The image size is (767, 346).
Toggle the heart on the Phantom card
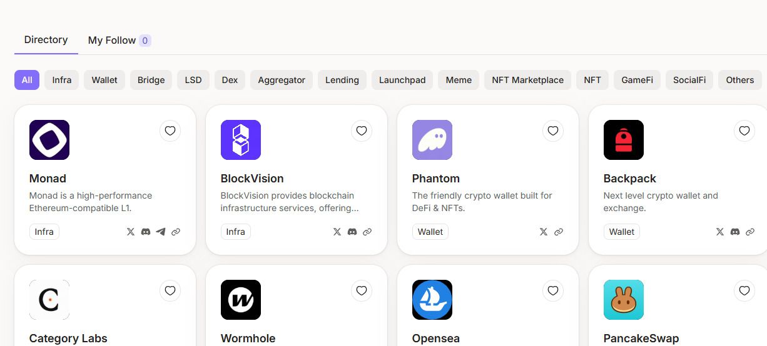pos(553,131)
